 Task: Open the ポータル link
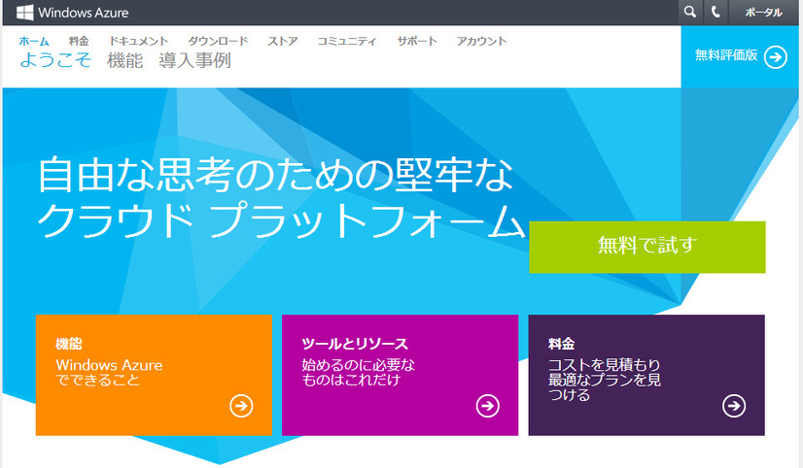pyautogui.click(x=763, y=13)
